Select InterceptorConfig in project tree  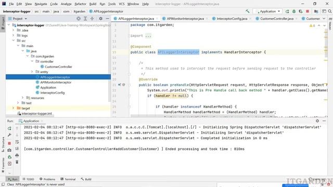pos(52,92)
